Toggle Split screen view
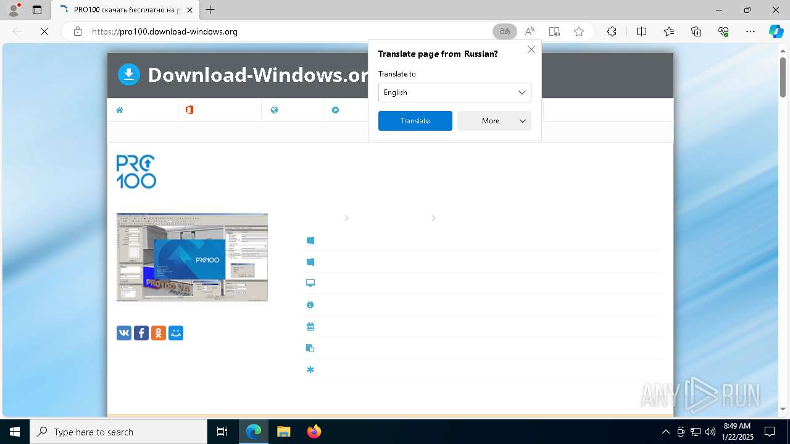Viewport: 790px width, 444px height. click(641, 31)
